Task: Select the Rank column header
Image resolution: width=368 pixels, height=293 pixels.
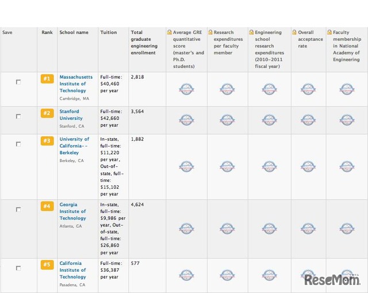Action: (47, 32)
